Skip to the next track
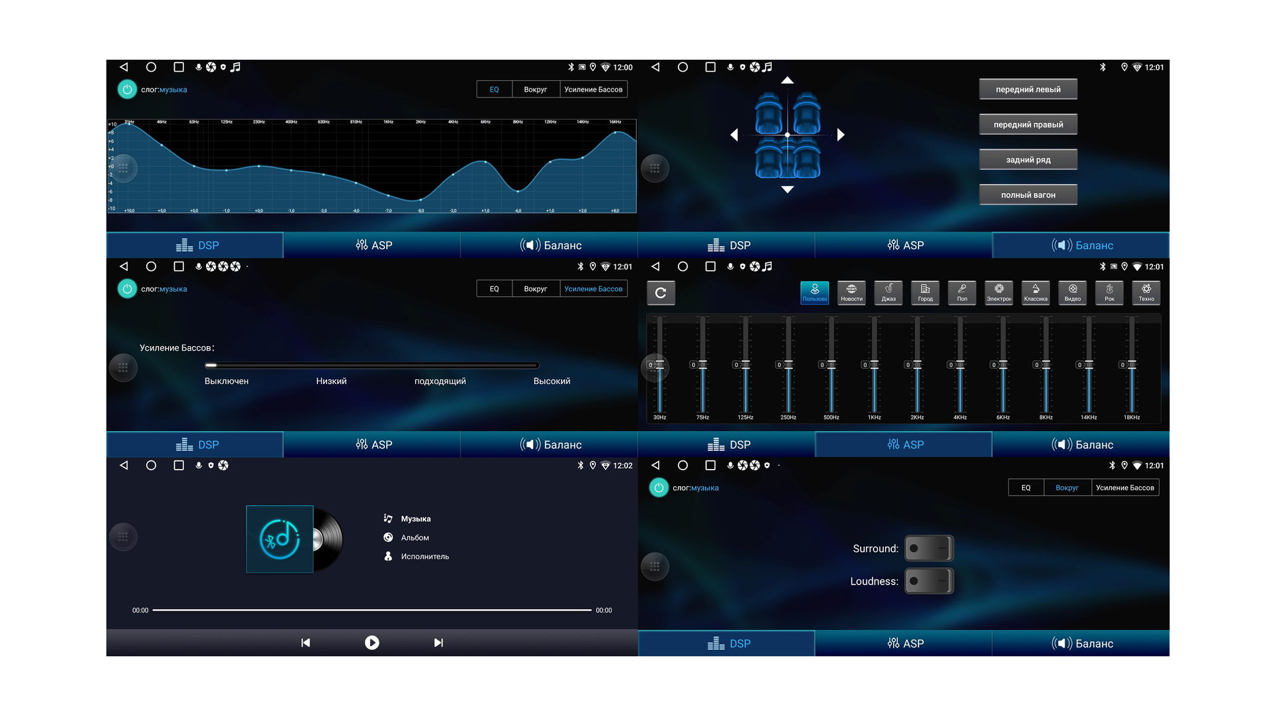The width and height of the screenshot is (1276, 716). 438,642
